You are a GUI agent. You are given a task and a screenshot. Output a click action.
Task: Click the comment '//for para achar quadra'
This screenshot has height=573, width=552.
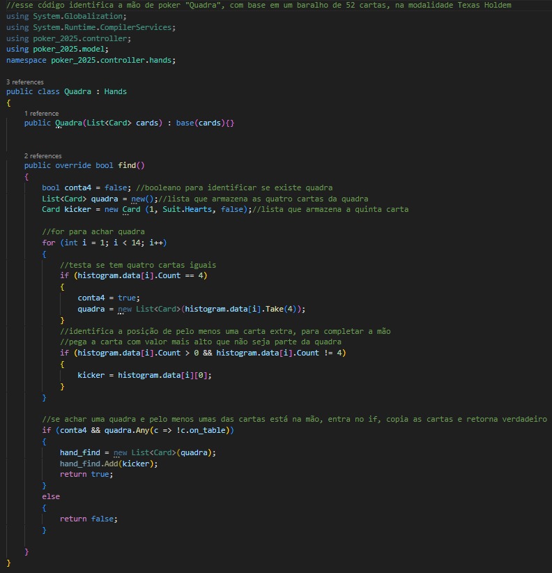tap(93, 231)
